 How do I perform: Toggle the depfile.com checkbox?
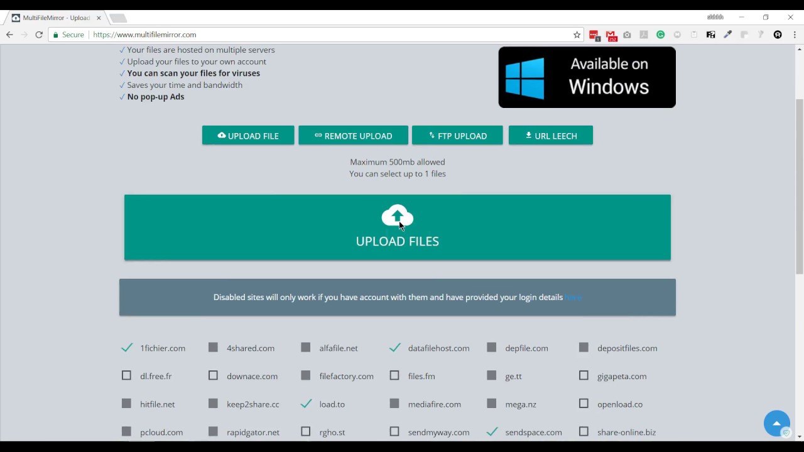[492, 347]
